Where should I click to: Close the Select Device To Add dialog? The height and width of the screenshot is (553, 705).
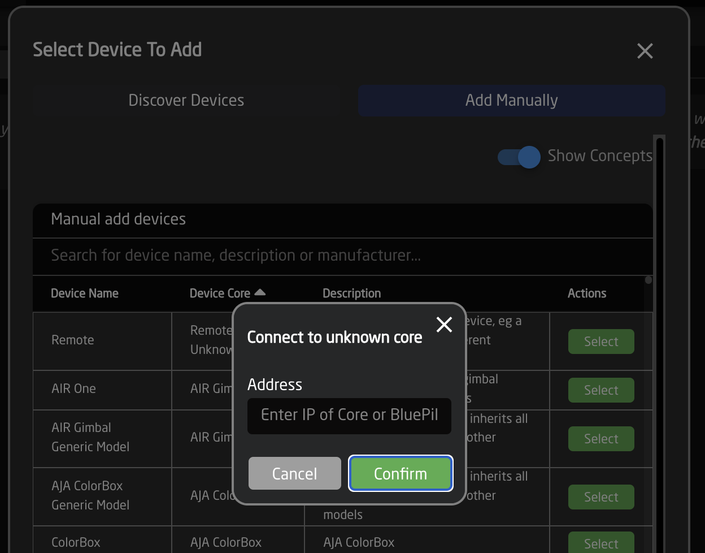645,51
